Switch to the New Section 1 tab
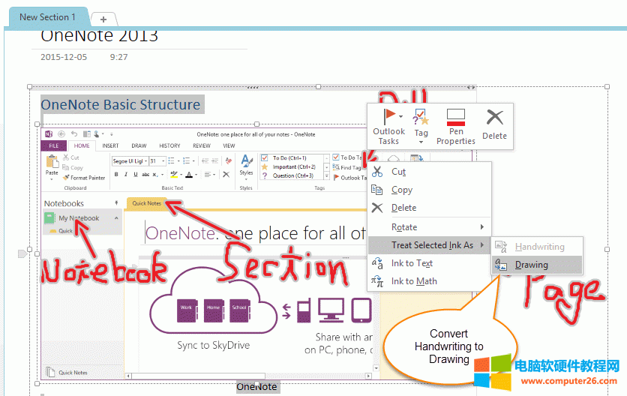Screen dimensions: 627x396 tap(46, 16)
